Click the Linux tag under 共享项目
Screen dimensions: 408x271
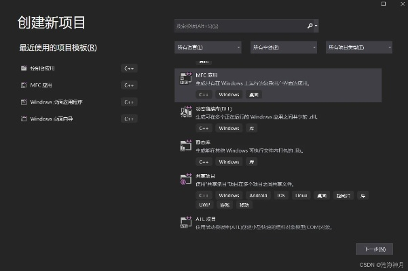301,195
